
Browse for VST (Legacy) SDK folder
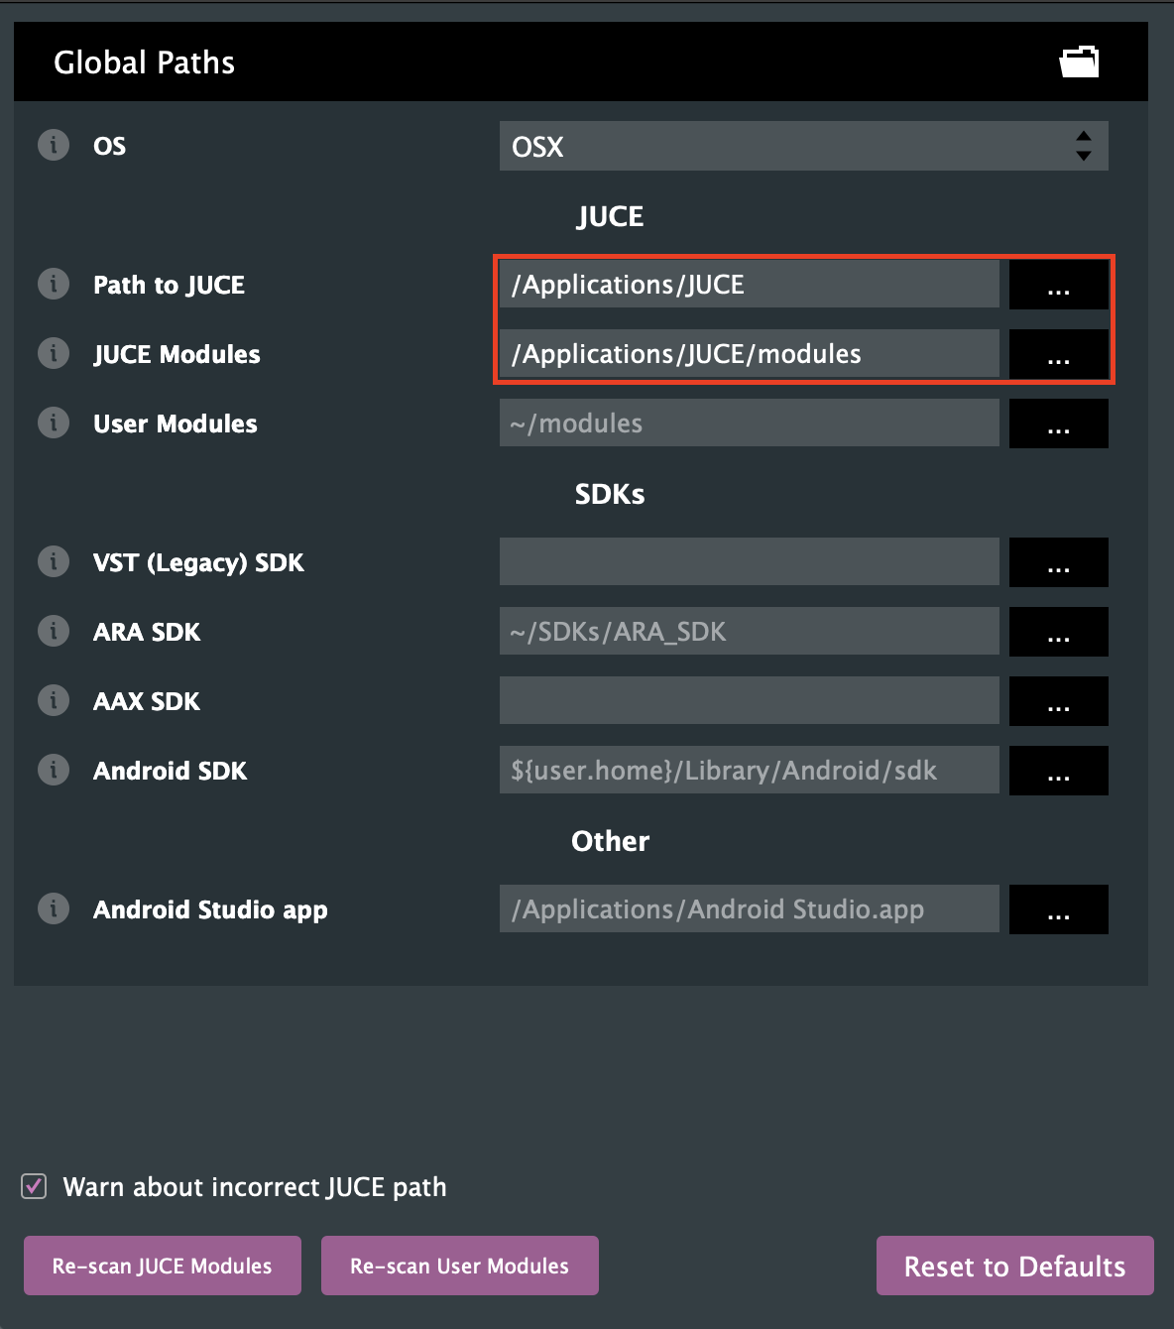point(1059,562)
